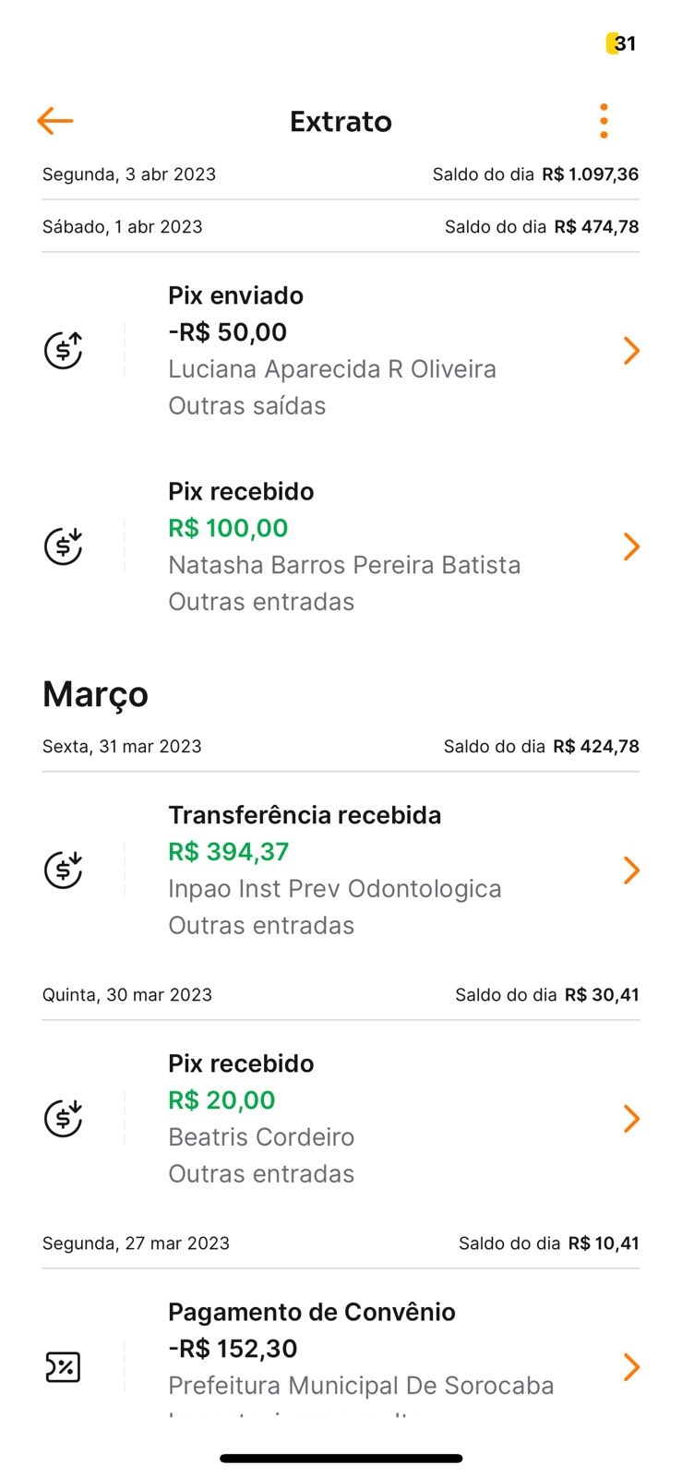Image resolution: width=682 pixels, height=1477 pixels.
Task: Open the three-dot options menu
Action: click(604, 121)
